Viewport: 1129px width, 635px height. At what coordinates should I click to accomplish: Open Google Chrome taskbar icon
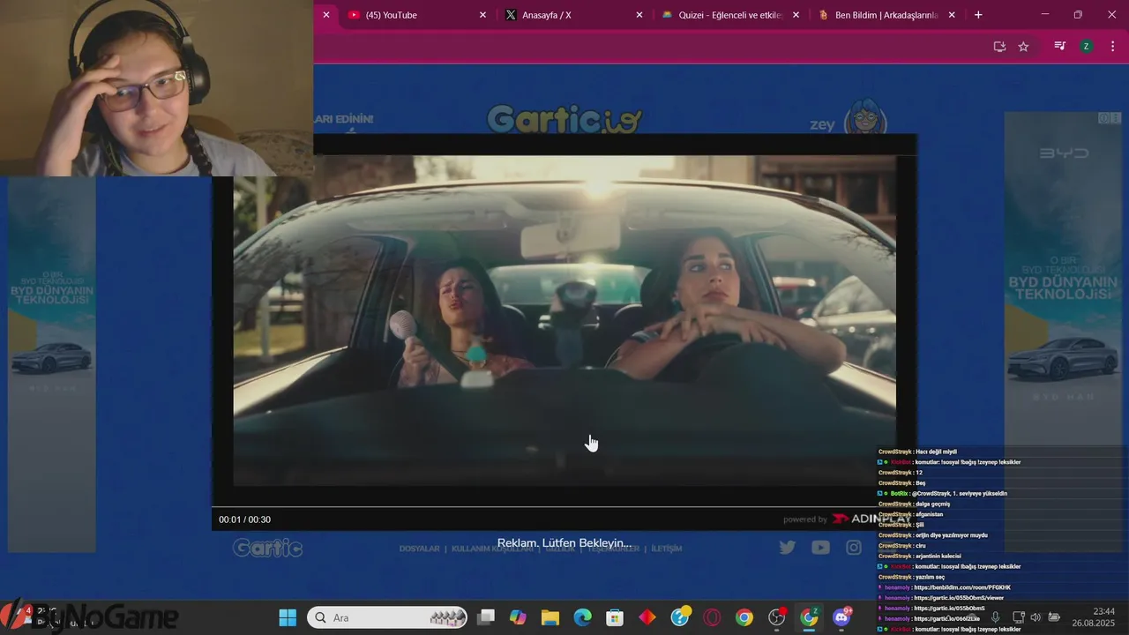coord(744,617)
